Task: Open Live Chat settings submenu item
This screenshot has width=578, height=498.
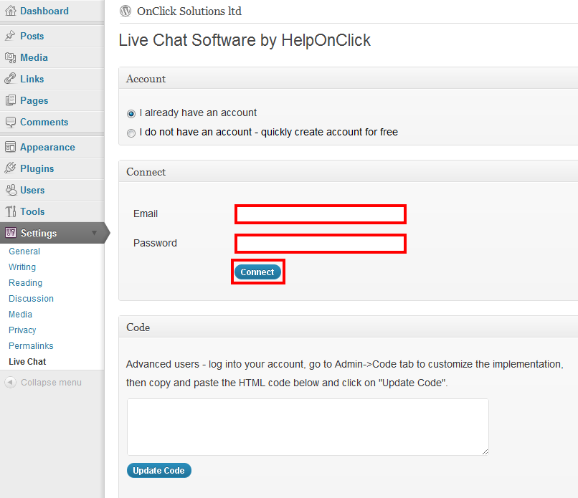Action: click(x=27, y=362)
